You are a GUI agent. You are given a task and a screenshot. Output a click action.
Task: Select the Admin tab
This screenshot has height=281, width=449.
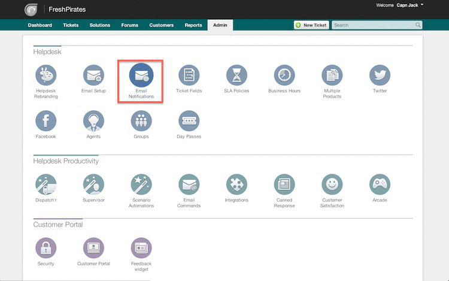220,25
